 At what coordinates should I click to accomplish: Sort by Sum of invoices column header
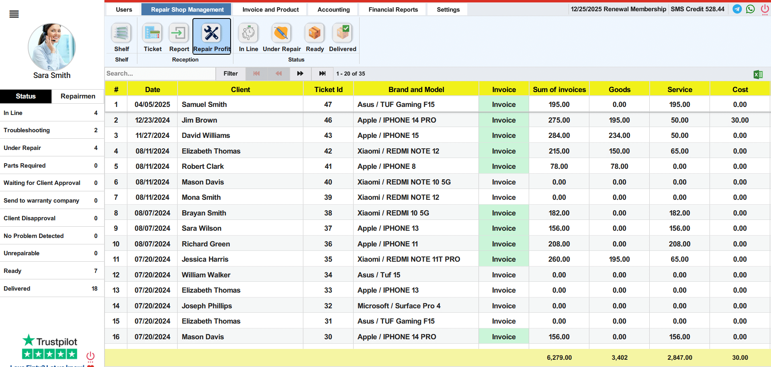pyautogui.click(x=559, y=90)
